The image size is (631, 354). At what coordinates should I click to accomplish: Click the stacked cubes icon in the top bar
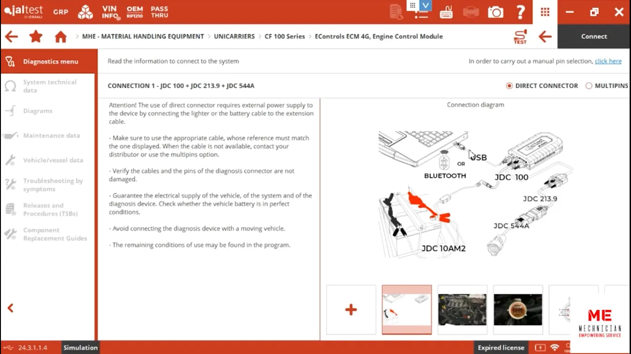[85, 12]
